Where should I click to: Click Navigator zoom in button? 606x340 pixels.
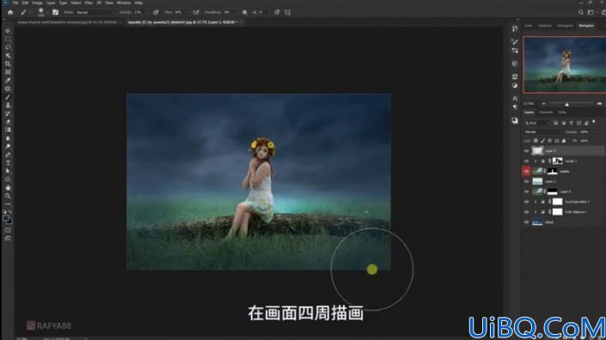599,104
